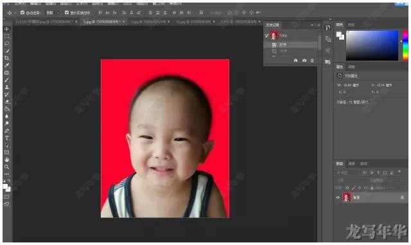411x245 pixels.
Task: Select the Rectangular Marquee tool
Action: 7,36
